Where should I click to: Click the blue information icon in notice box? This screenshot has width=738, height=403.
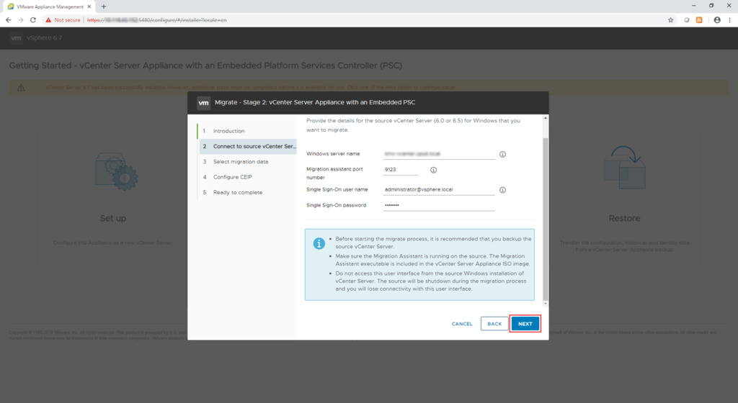(319, 243)
